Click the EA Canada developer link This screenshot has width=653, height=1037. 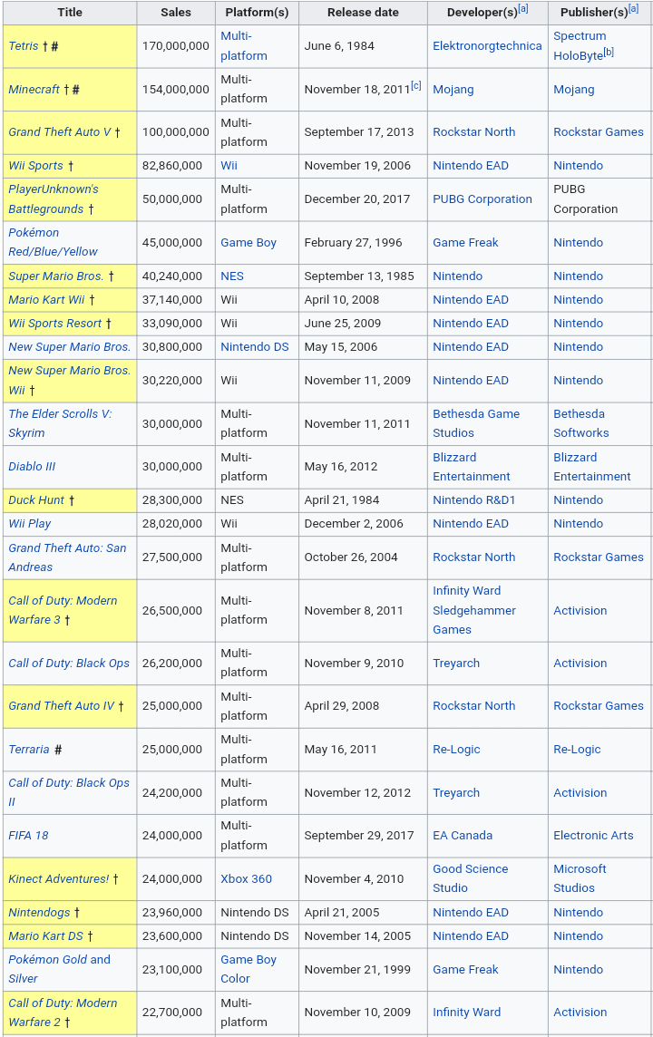pos(463,836)
